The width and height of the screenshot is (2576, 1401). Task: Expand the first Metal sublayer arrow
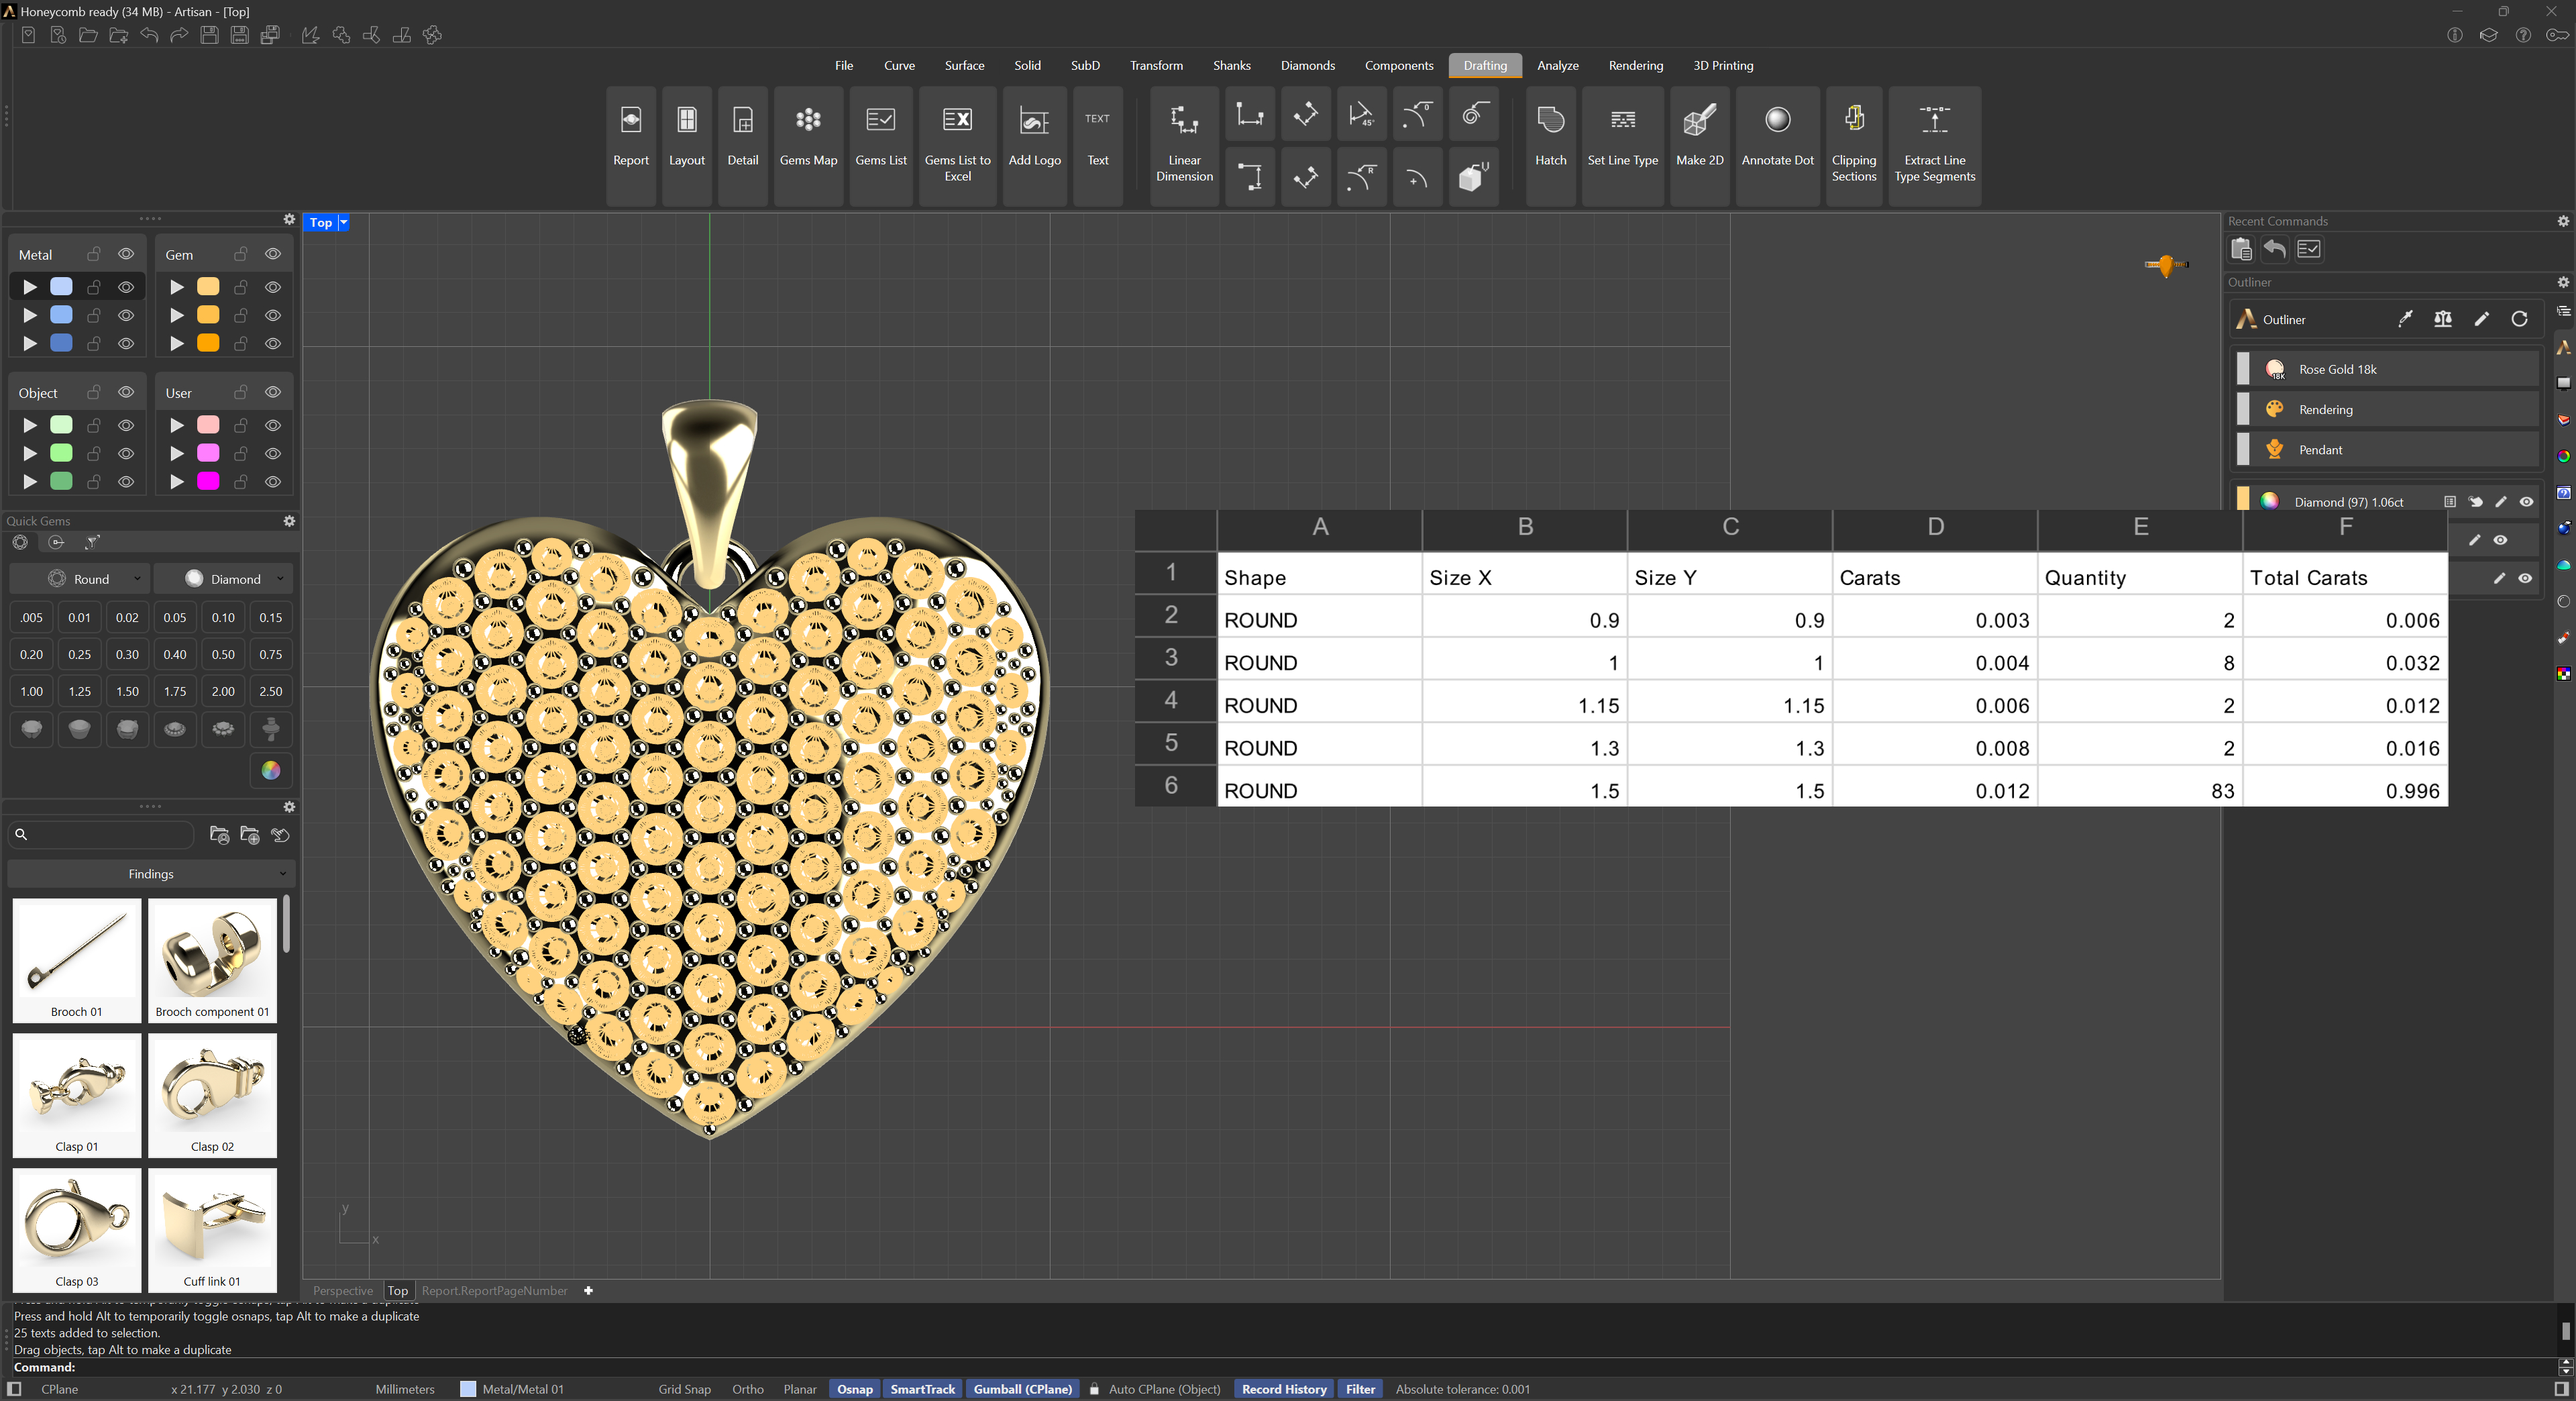[x=30, y=287]
